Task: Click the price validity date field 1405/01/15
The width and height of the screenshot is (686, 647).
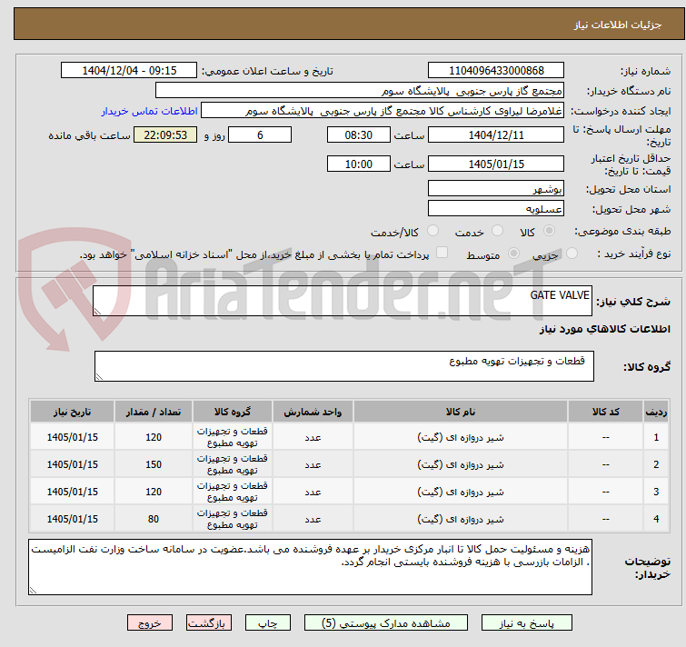Action: pos(496,164)
